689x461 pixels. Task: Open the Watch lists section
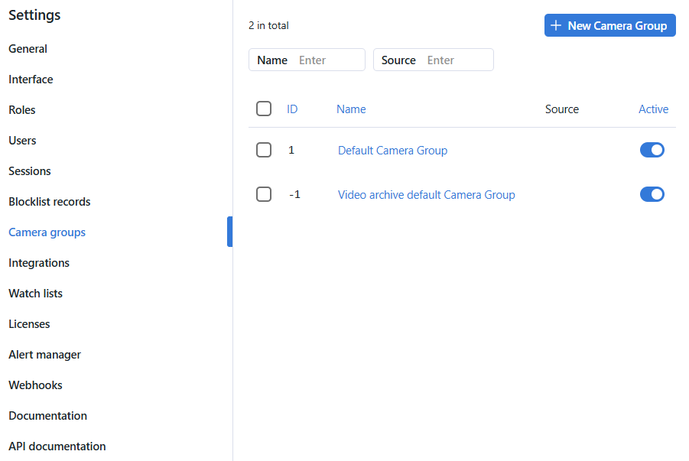point(35,294)
